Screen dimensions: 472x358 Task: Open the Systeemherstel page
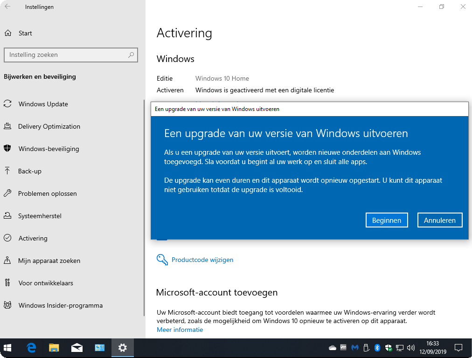tap(40, 216)
